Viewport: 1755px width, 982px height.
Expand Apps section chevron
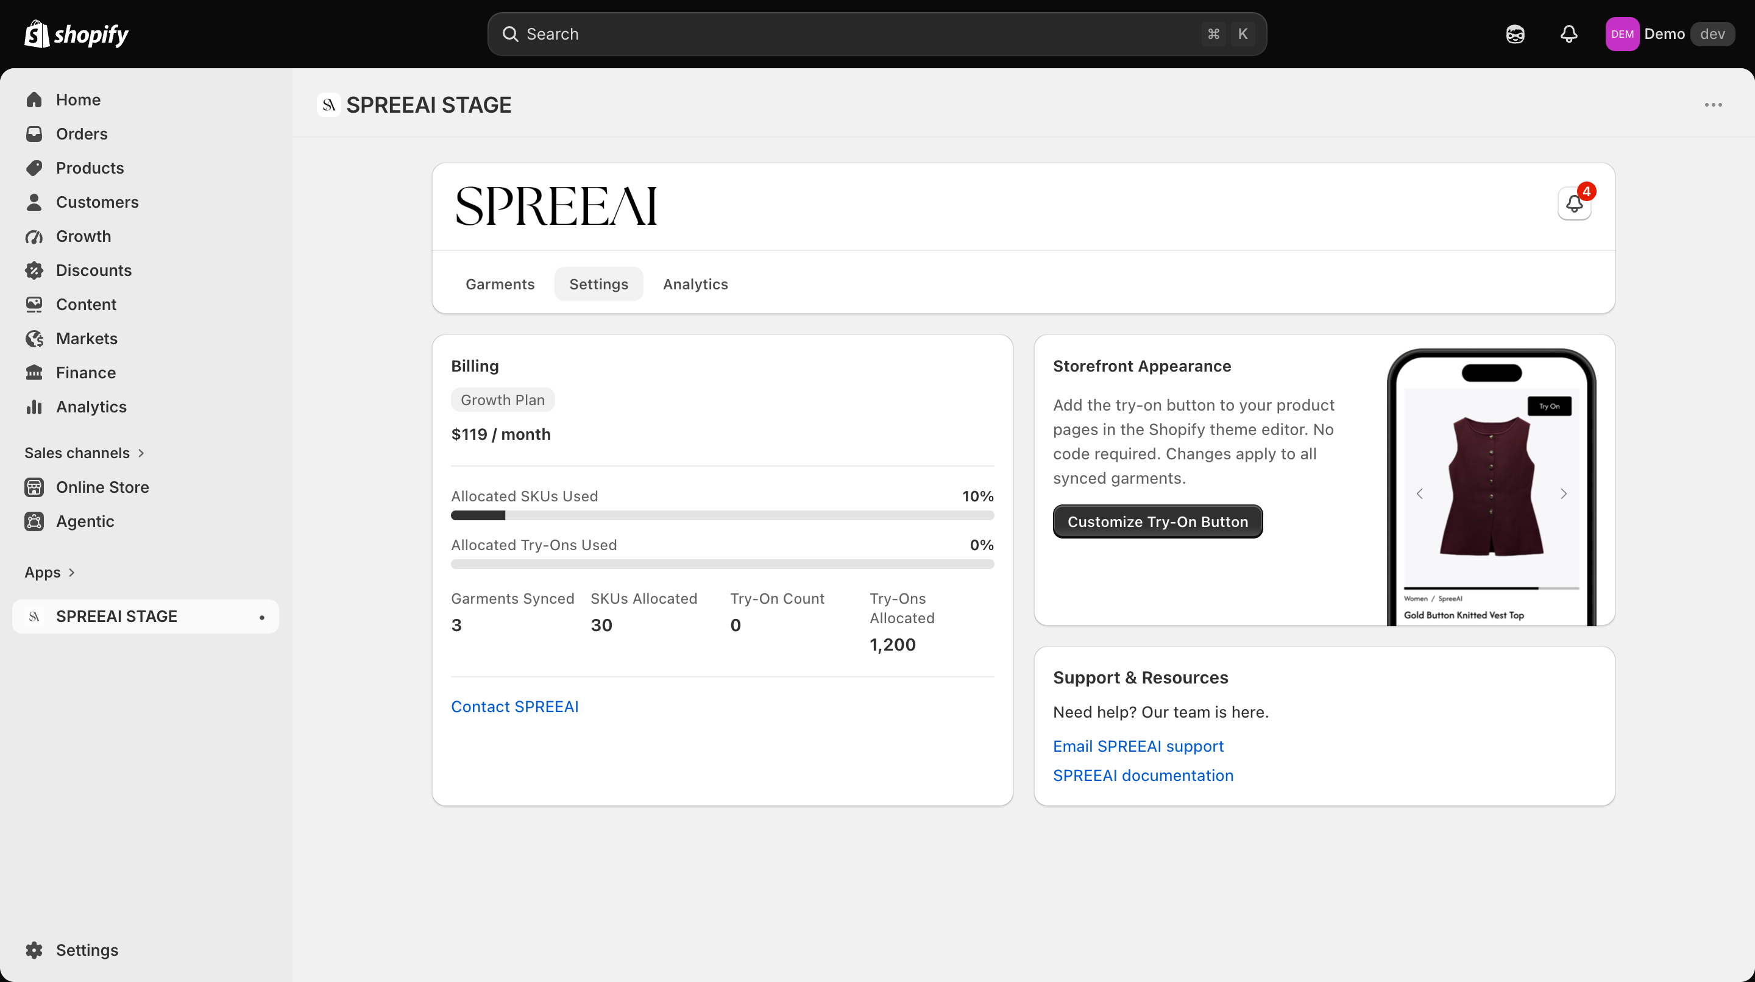pyautogui.click(x=71, y=573)
